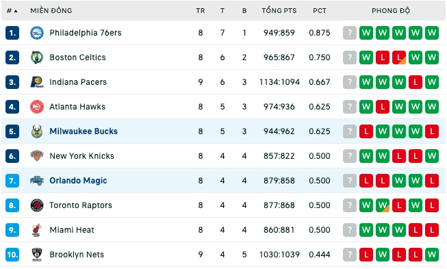447x269 pixels.
Task: Click the PHONG ĐỘ form column header
Action: click(x=391, y=11)
